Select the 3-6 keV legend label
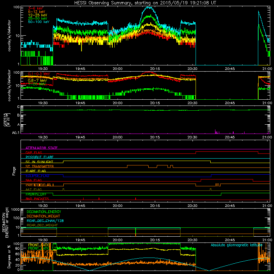274x274 pixels. [35, 8]
